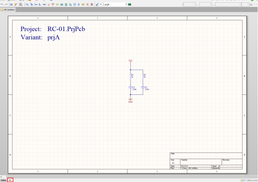Viewport: 258px width, 182px height.
Task: Open the narrow fourth combo box in the right toolbar
Action: (245, 4)
